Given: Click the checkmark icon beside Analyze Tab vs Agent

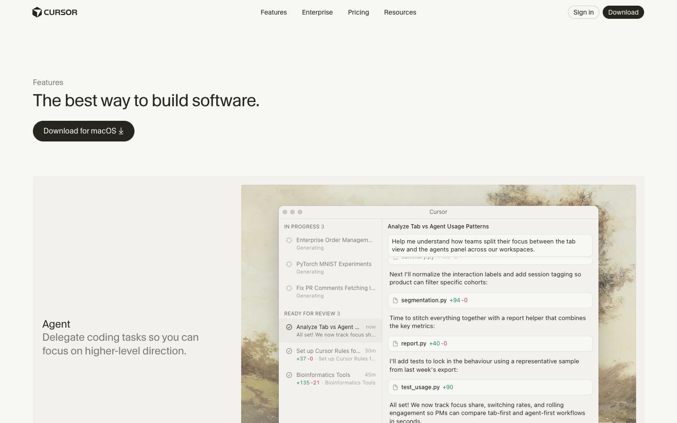Looking at the screenshot, I should (x=289, y=327).
